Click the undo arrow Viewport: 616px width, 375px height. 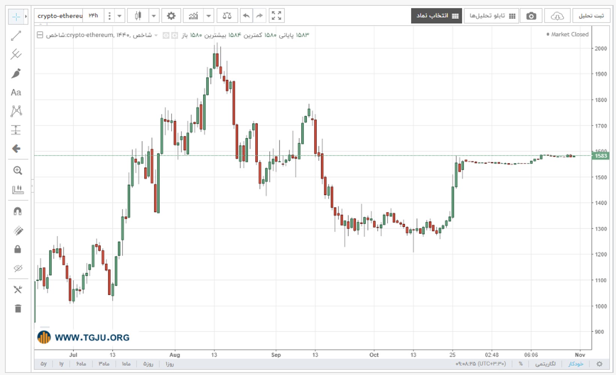click(x=246, y=16)
